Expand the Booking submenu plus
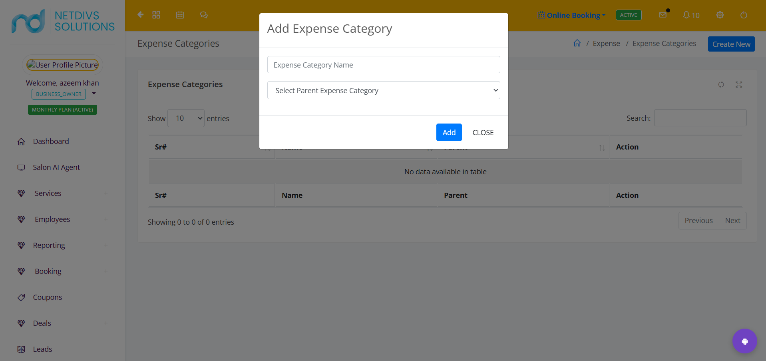Image resolution: width=766 pixels, height=361 pixels. click(106, 271)
